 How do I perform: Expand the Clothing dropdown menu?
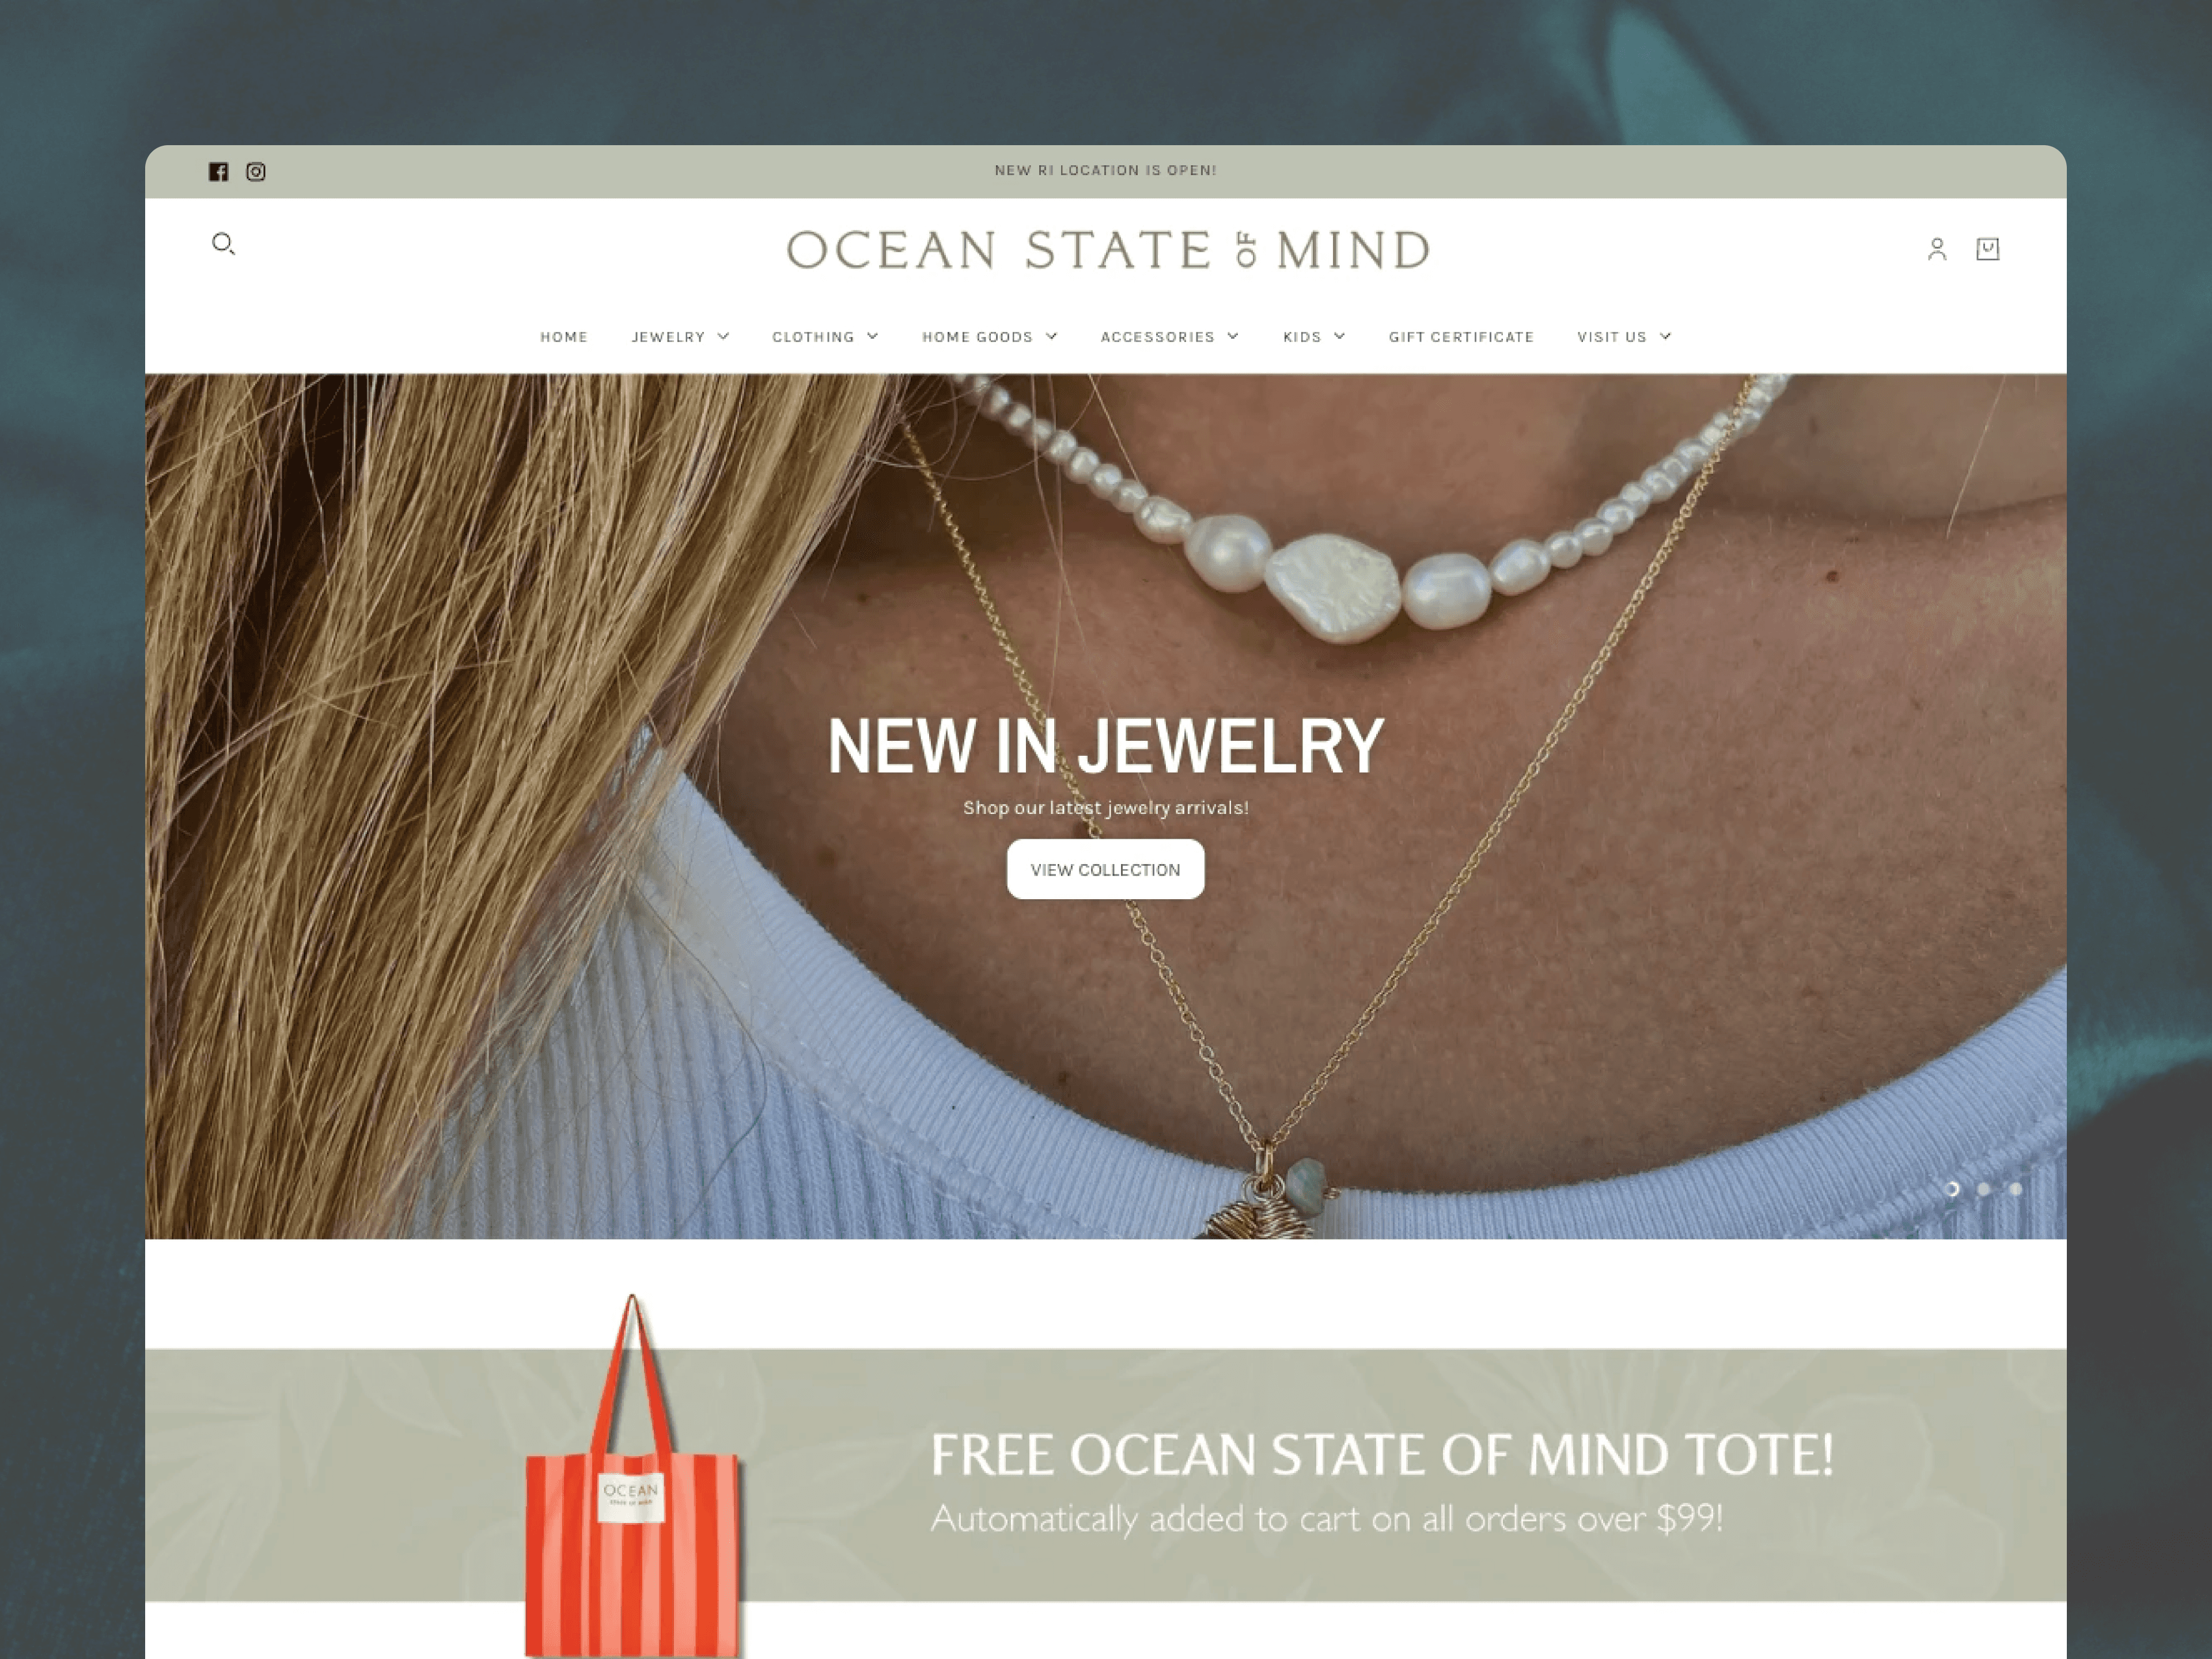pyautogui.click(x=825, y=337)
